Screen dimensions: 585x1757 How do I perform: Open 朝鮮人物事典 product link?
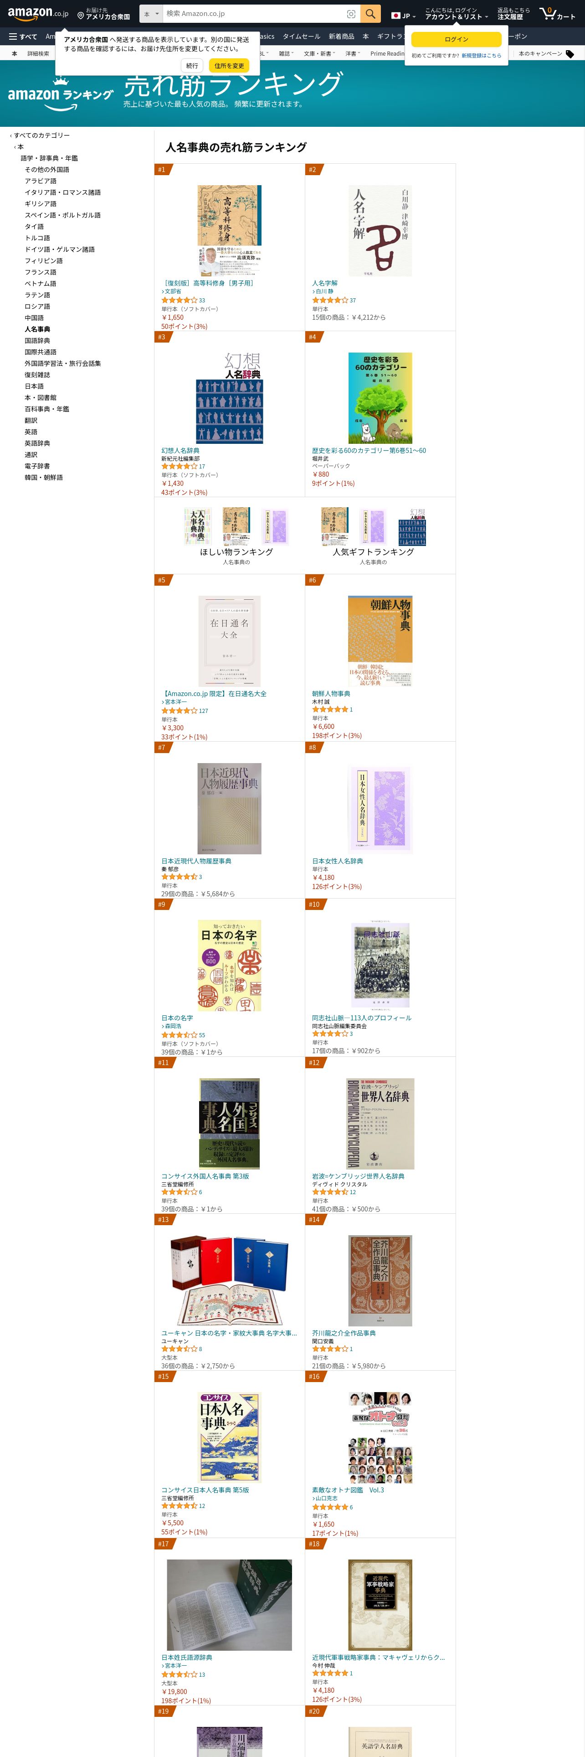click(x=331, y=694)
